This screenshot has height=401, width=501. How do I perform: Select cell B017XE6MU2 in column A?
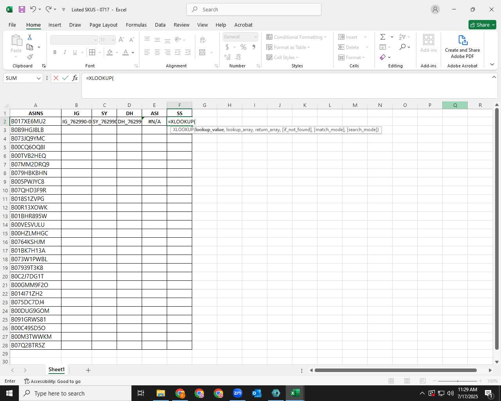(x=35, y=121)
